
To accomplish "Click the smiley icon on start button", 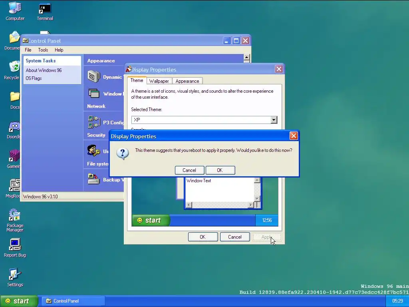I will [x=8, y=301].
